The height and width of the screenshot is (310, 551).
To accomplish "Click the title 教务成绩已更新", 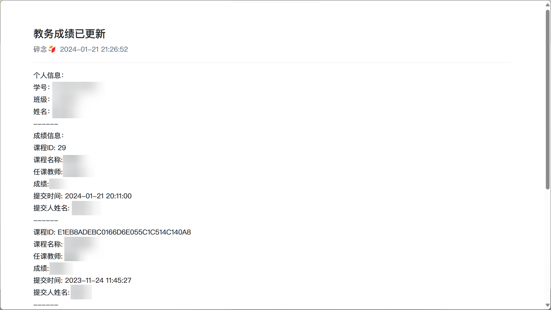I will pyautogui.click(x=69, y=34).
